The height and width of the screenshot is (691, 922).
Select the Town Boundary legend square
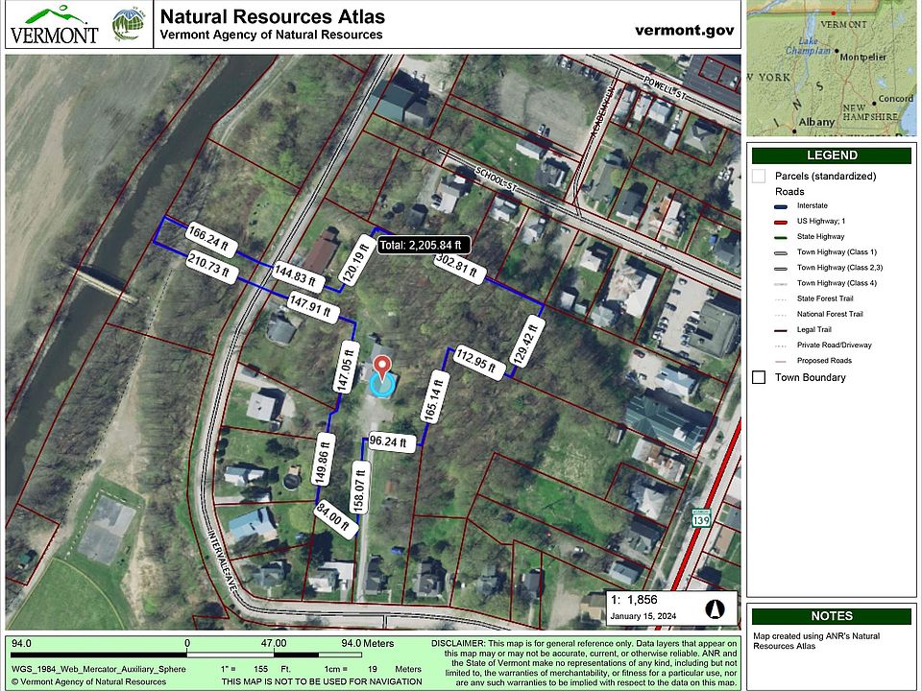(x=759, y=377)
